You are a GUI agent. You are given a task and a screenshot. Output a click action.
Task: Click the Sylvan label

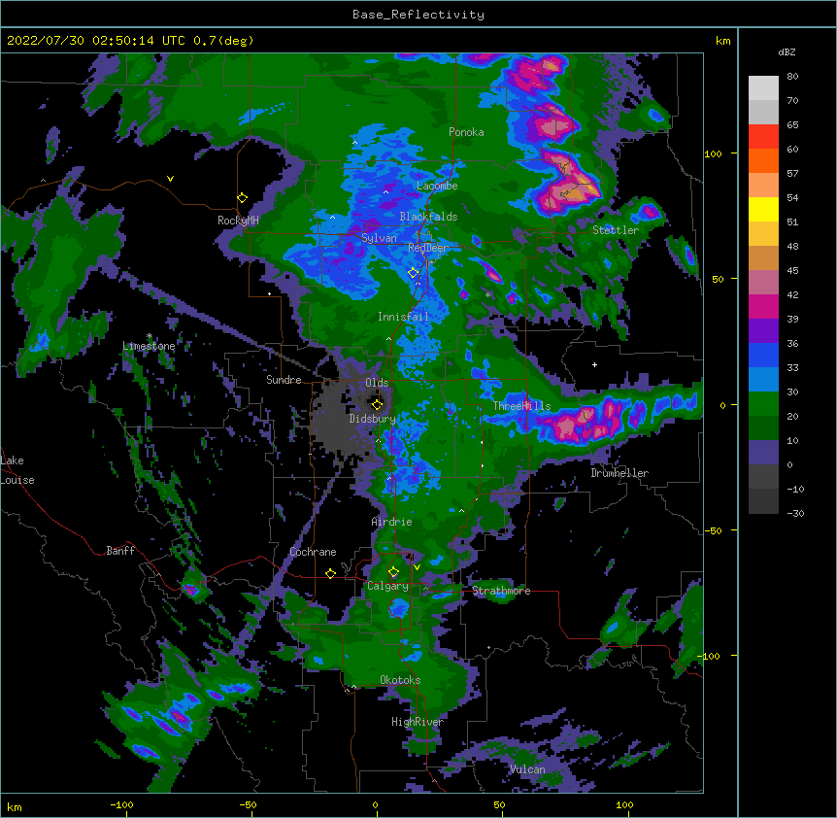(x=379, y=238)
